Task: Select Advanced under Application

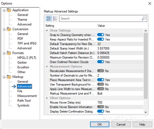Action: tap(24, 24)
